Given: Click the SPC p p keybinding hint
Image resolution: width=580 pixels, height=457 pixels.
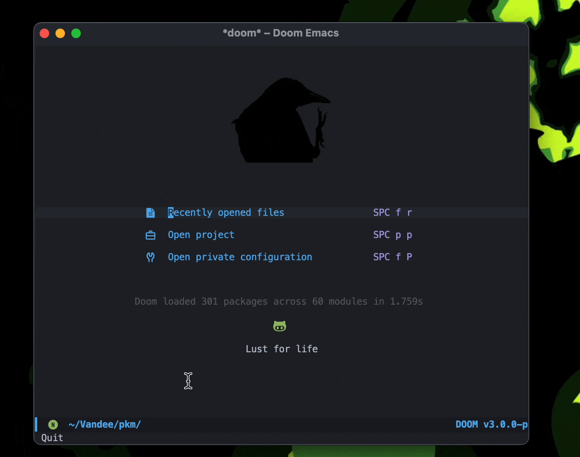Looking at the screenshot, I should pyautogui.click(x=393, y=235).
